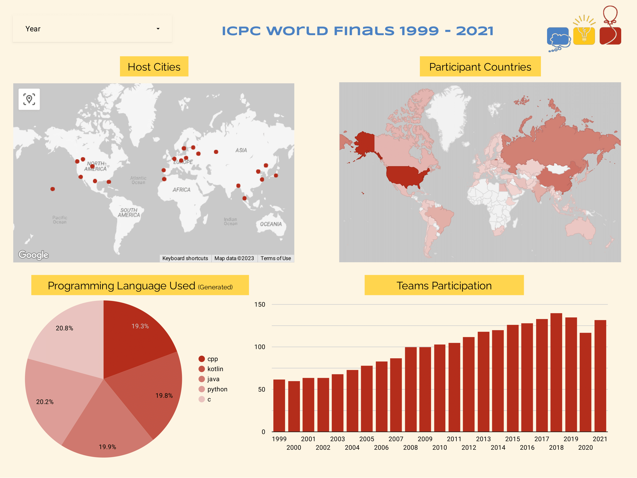Click the kotlin legend label
The width and height of the screenshot is (637, 478).
[x=215, y=369]
